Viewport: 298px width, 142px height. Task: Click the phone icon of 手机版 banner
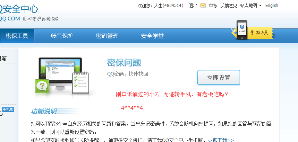(x=242, y=30)
